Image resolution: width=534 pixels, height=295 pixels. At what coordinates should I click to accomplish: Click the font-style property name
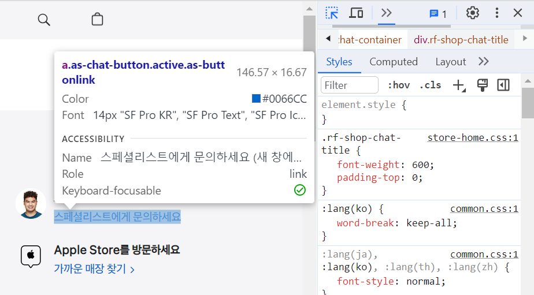point(365,281)
